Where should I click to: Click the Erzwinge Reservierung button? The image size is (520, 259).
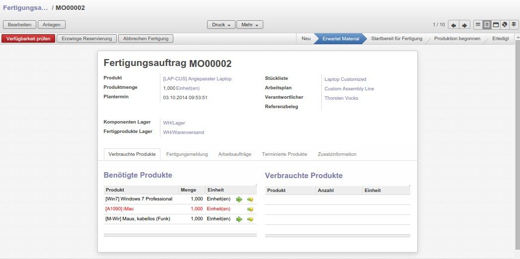point(87,39)
